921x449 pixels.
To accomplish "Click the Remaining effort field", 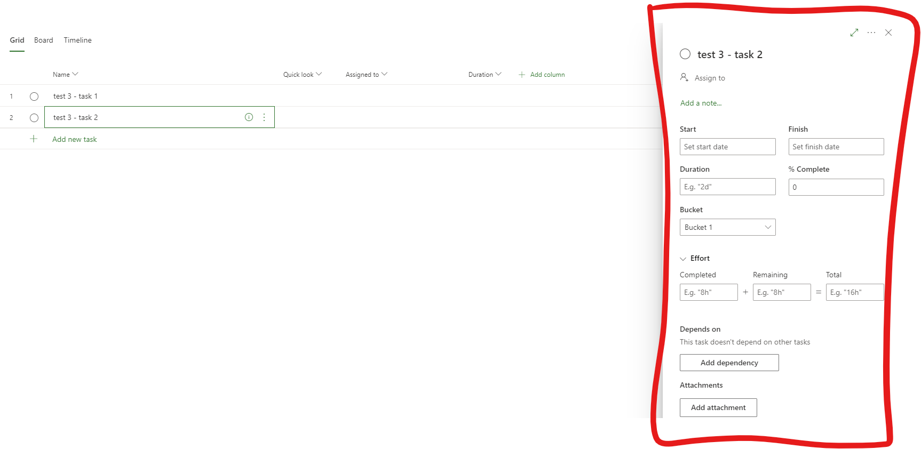I will click(782, 292).
